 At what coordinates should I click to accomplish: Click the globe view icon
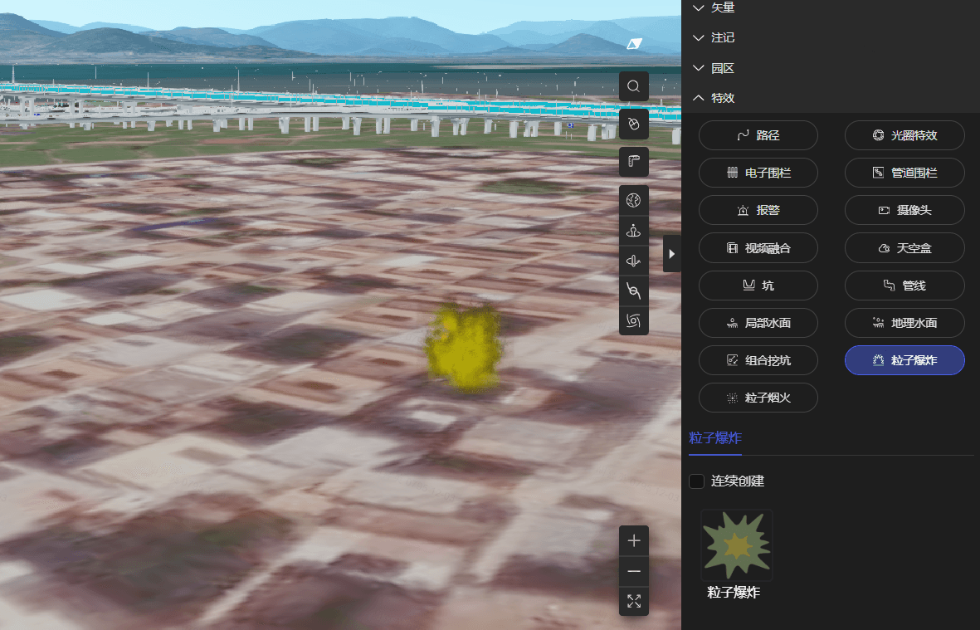(634, 200)
